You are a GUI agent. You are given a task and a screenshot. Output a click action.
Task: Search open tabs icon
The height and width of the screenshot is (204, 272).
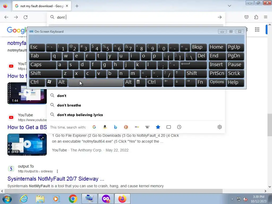(x=169, y=127)
